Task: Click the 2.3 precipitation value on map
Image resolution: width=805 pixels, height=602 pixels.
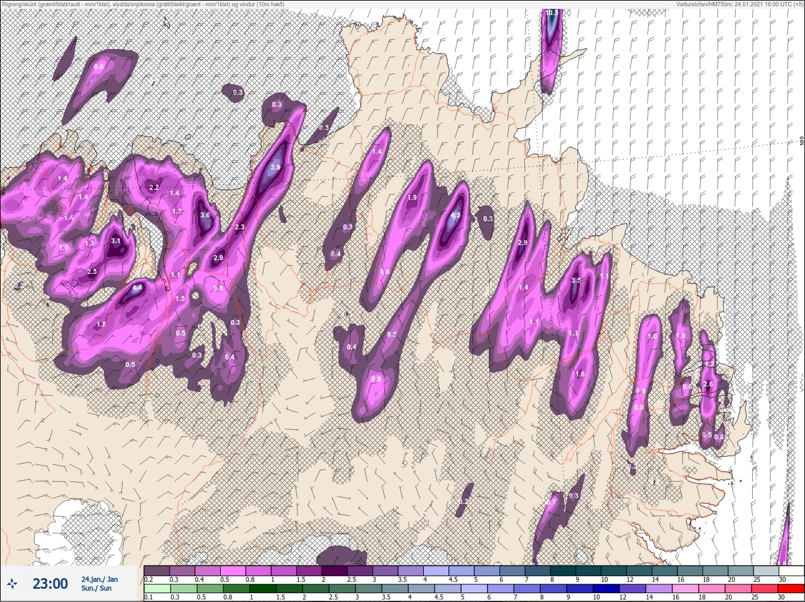Action: [x=239, y=227]
